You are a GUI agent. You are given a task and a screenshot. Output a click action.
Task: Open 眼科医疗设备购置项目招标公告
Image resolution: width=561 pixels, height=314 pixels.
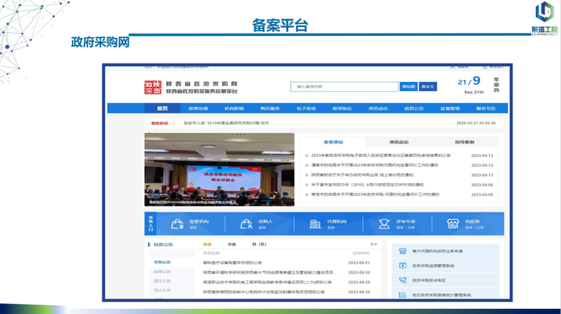(232, 263)
